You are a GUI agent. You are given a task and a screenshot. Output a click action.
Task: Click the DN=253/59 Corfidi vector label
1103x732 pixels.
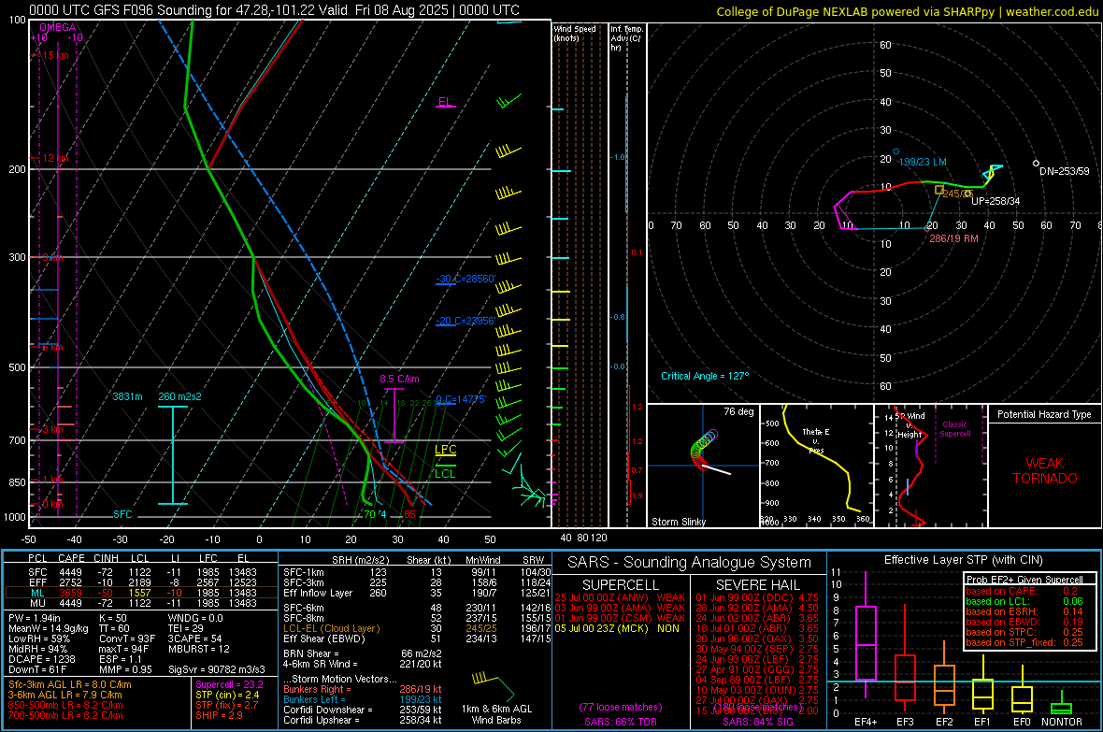(x=1065, y=171)
